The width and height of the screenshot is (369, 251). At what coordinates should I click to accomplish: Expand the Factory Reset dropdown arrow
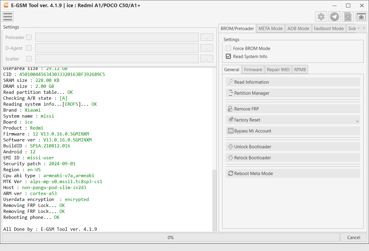click(357, 121)
